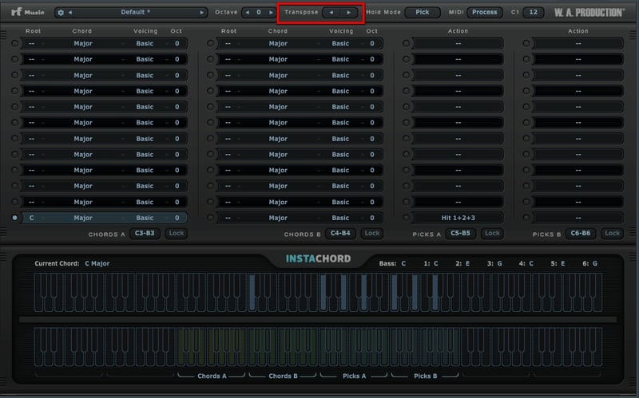Click the INSTACHORD title logo
The width and height of the screenshot is (639, 398).
(x=318, y=259)
